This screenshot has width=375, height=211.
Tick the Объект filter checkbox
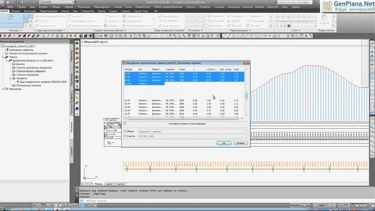click(125, 131)
